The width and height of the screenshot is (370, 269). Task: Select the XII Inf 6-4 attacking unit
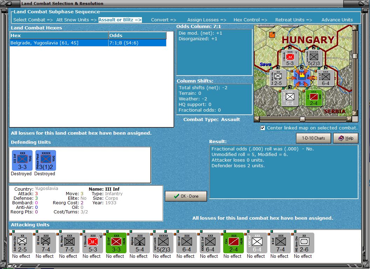coord(186,243)
